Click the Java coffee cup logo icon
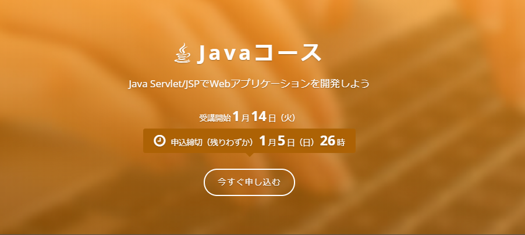Image resolution: width=525 pixels, height=235 pixels. pos(183,54)
